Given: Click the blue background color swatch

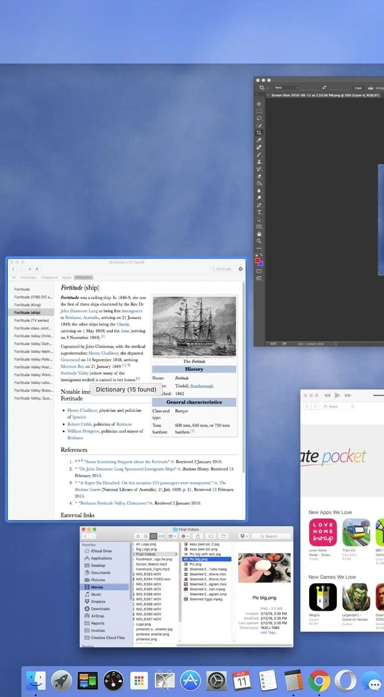Looking at the screenshot, I should click(x=260, y=263).
